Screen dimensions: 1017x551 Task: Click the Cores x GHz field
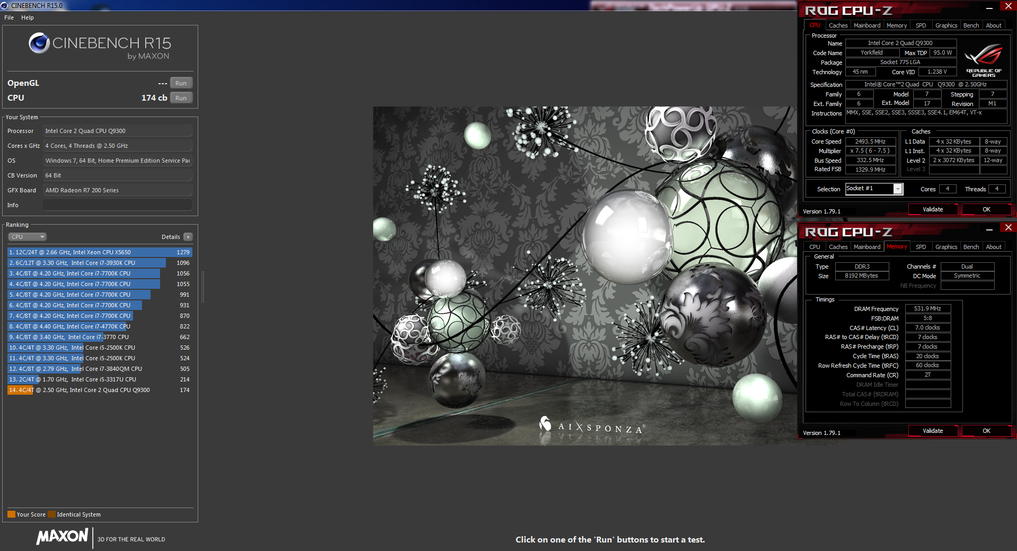118,146
